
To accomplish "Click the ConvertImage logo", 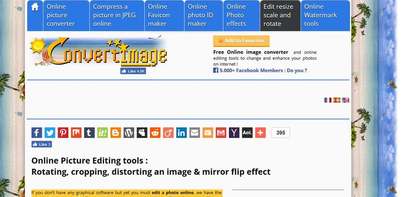I will tap(99, 52).
